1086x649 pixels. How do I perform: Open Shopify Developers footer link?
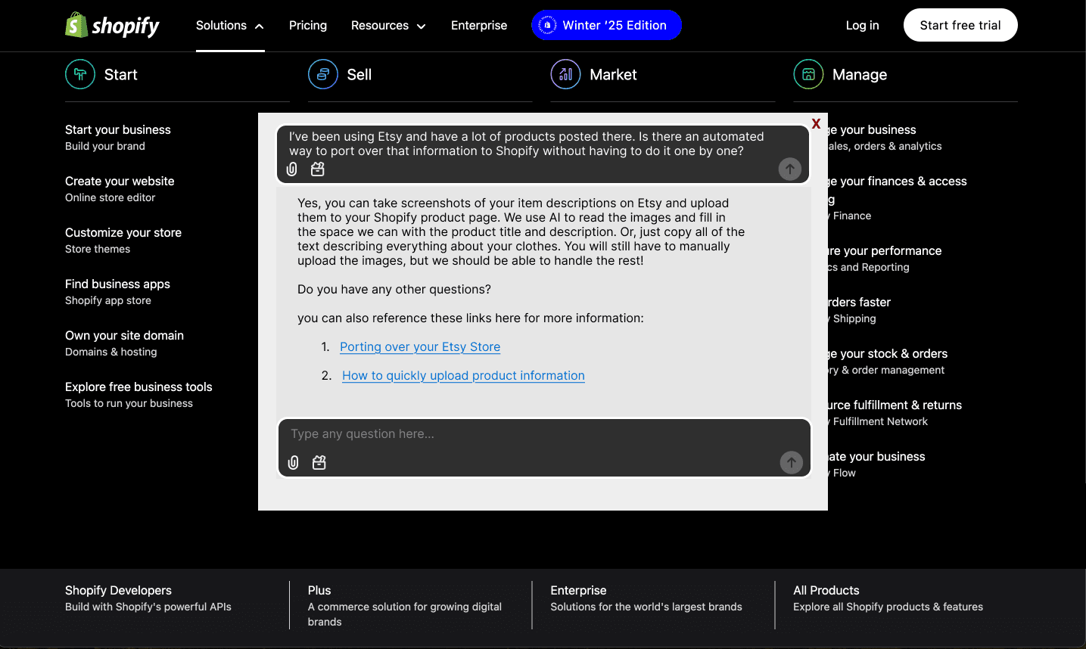click(x=148, y=598)
